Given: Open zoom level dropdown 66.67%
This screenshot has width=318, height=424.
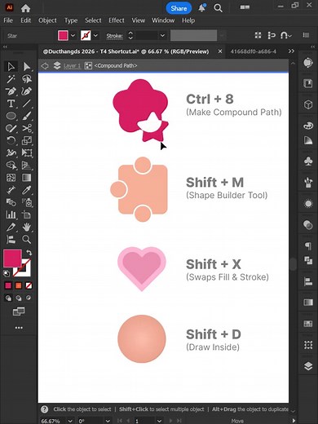Looking at the screenshot, I should (x=70, y=421).
